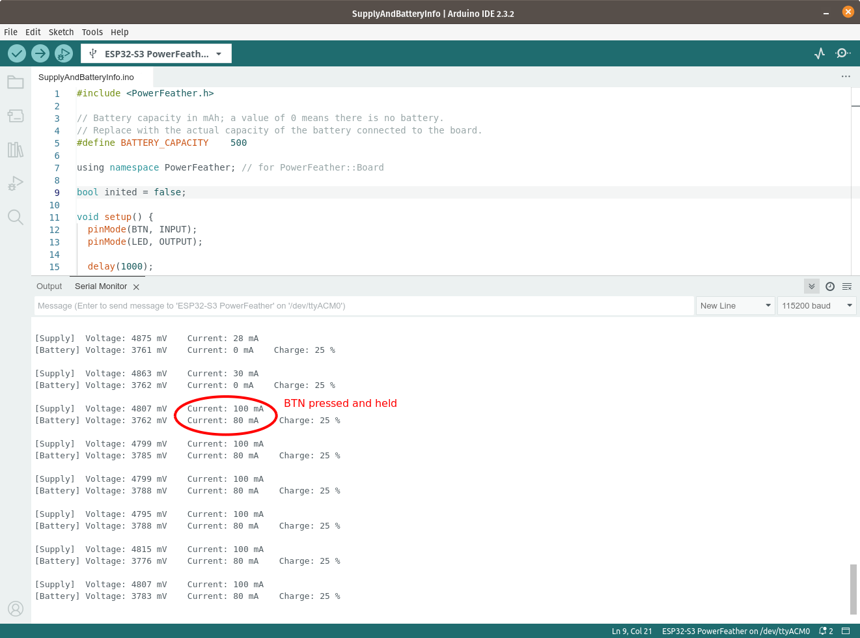Toggle timestamp display in Serial Monitor
860x638 pixels.
pos(830,286)
